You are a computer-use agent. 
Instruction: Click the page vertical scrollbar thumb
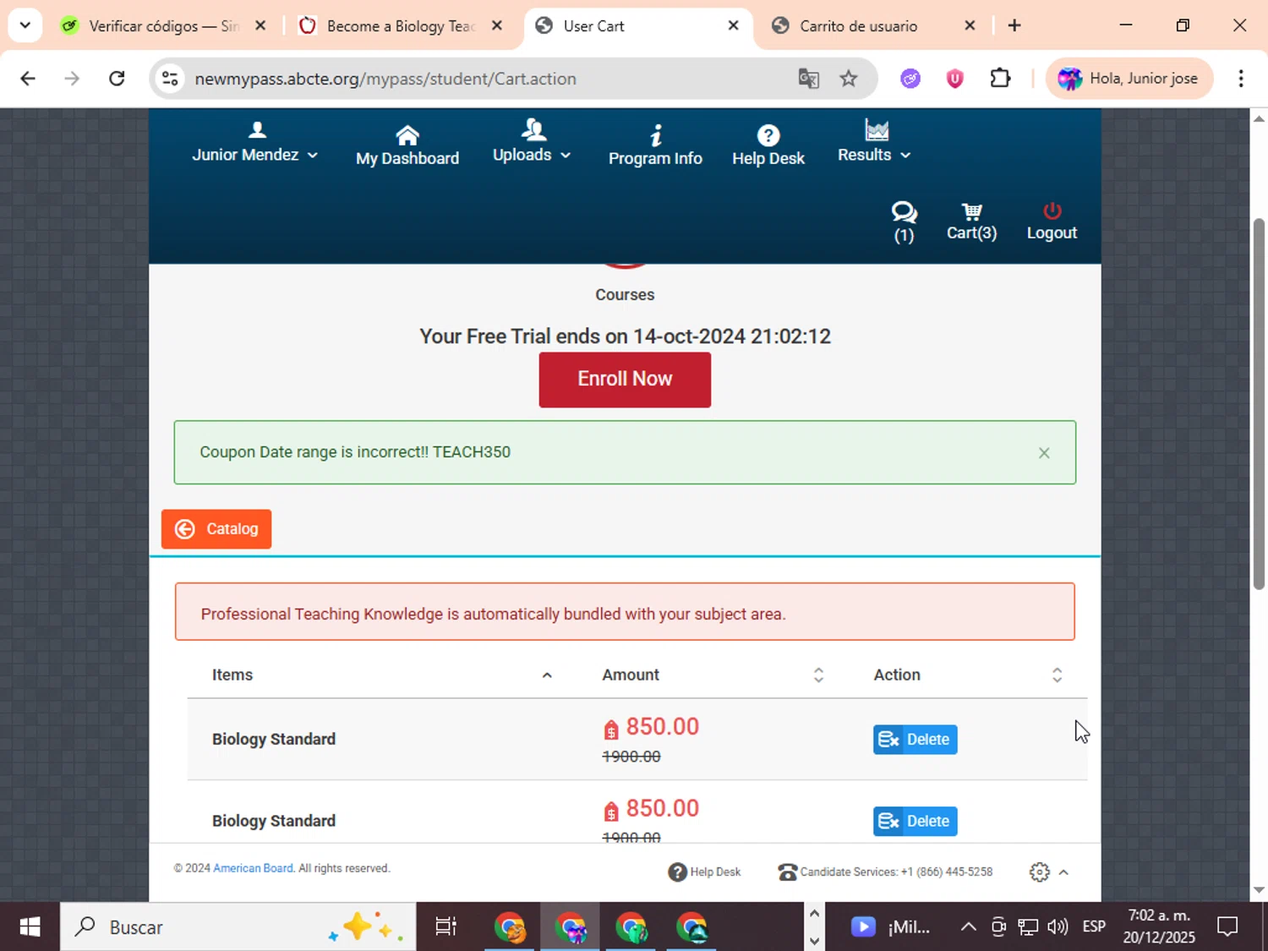point(1259,404)
